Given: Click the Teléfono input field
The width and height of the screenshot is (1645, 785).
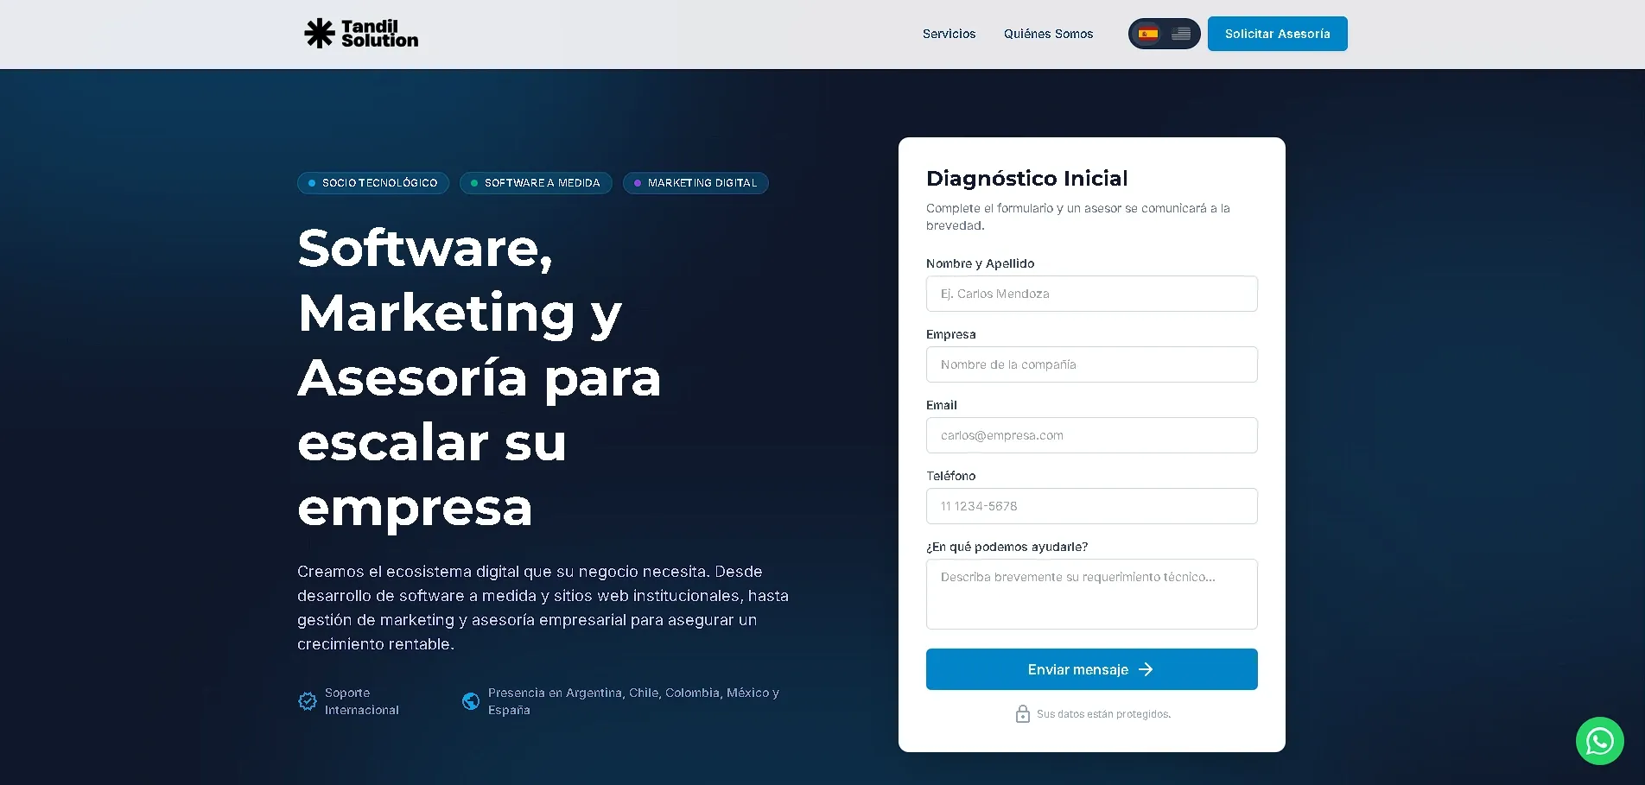Looking at the screenshot, I should coord(1091,506).
